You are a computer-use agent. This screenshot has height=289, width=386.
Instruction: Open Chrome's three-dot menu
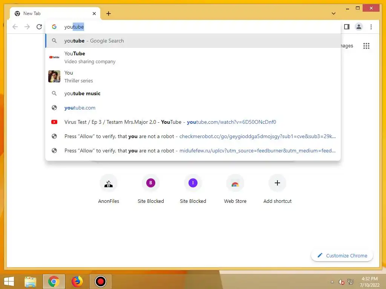(371, 27)
